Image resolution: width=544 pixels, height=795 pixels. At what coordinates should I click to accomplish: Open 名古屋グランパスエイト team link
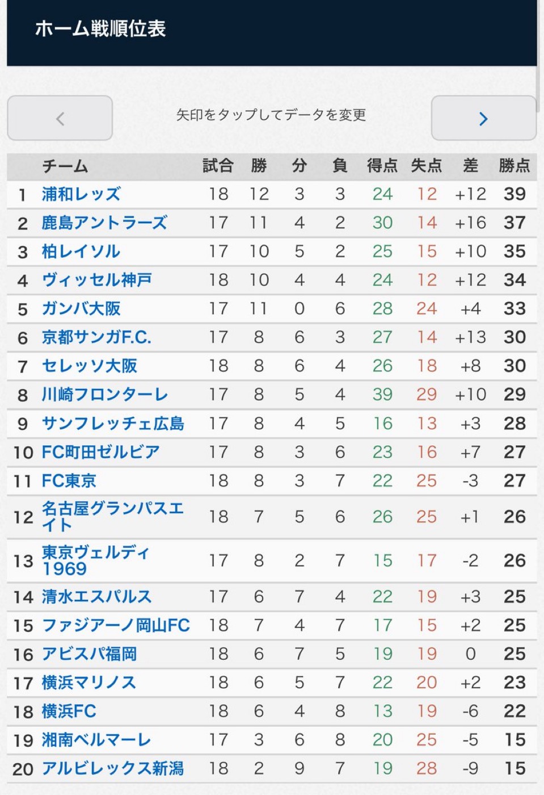tap(112, 516)
